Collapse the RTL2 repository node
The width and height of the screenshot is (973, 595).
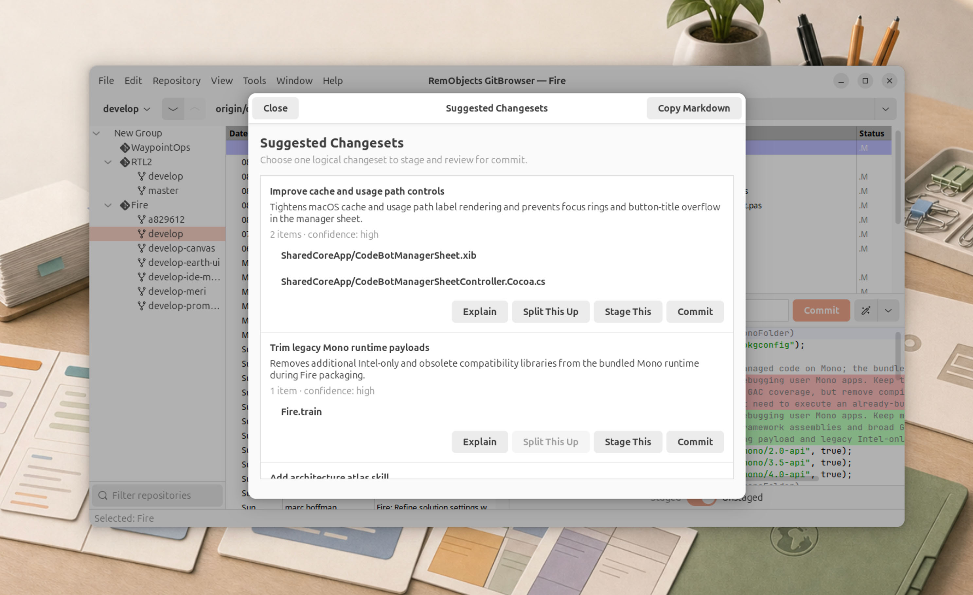108,162
